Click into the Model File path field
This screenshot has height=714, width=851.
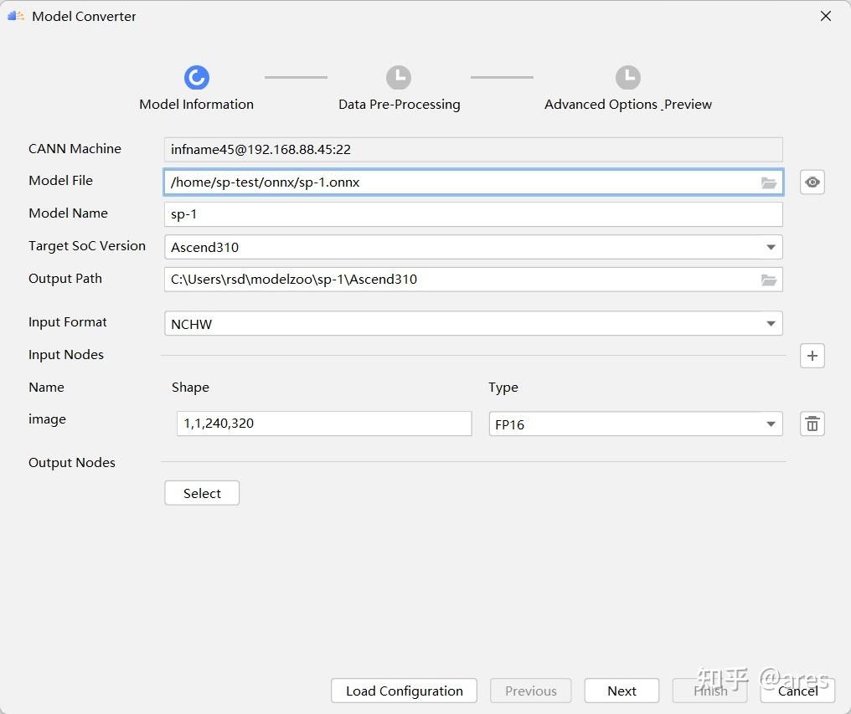coord(461,182)
